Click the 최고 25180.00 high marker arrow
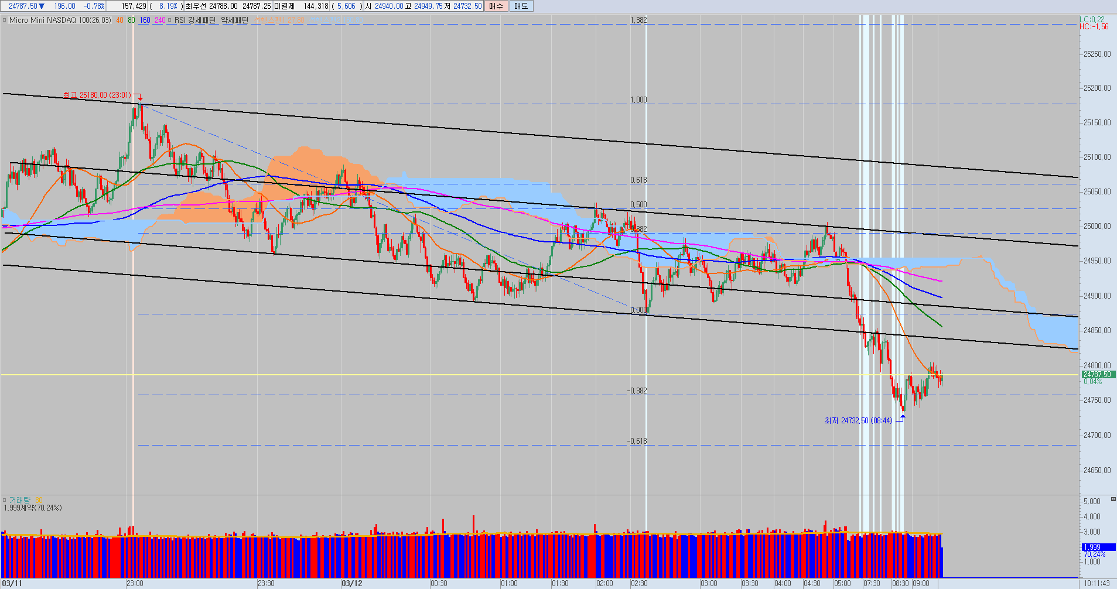This screenshot has height=589, width=1117. (x=140, y=98)
